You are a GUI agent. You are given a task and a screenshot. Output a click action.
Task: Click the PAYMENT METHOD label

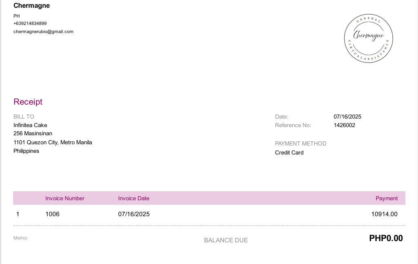pyautogui.click(x=300, y=143)
